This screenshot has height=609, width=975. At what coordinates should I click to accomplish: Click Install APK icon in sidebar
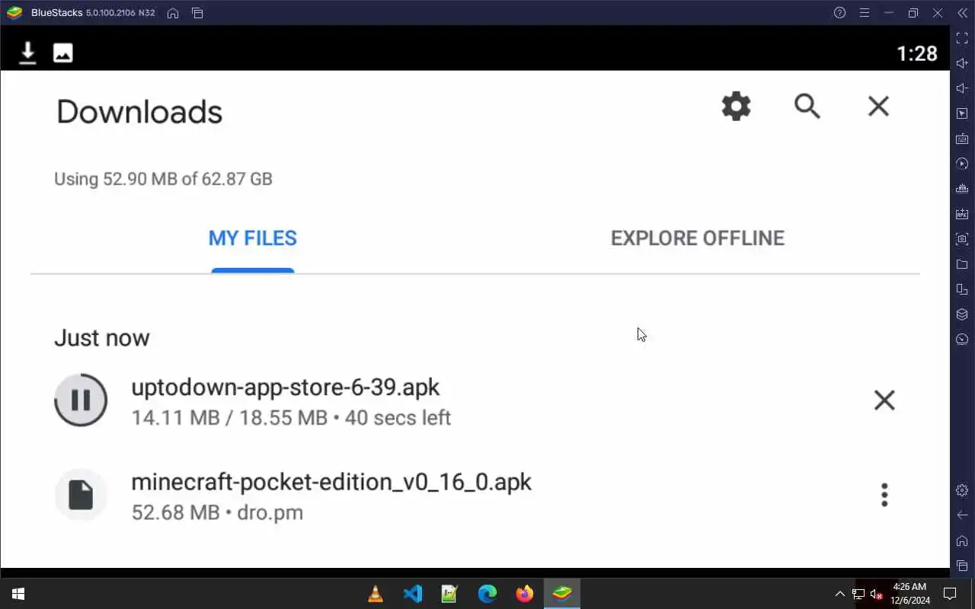[x=962, y=214]
